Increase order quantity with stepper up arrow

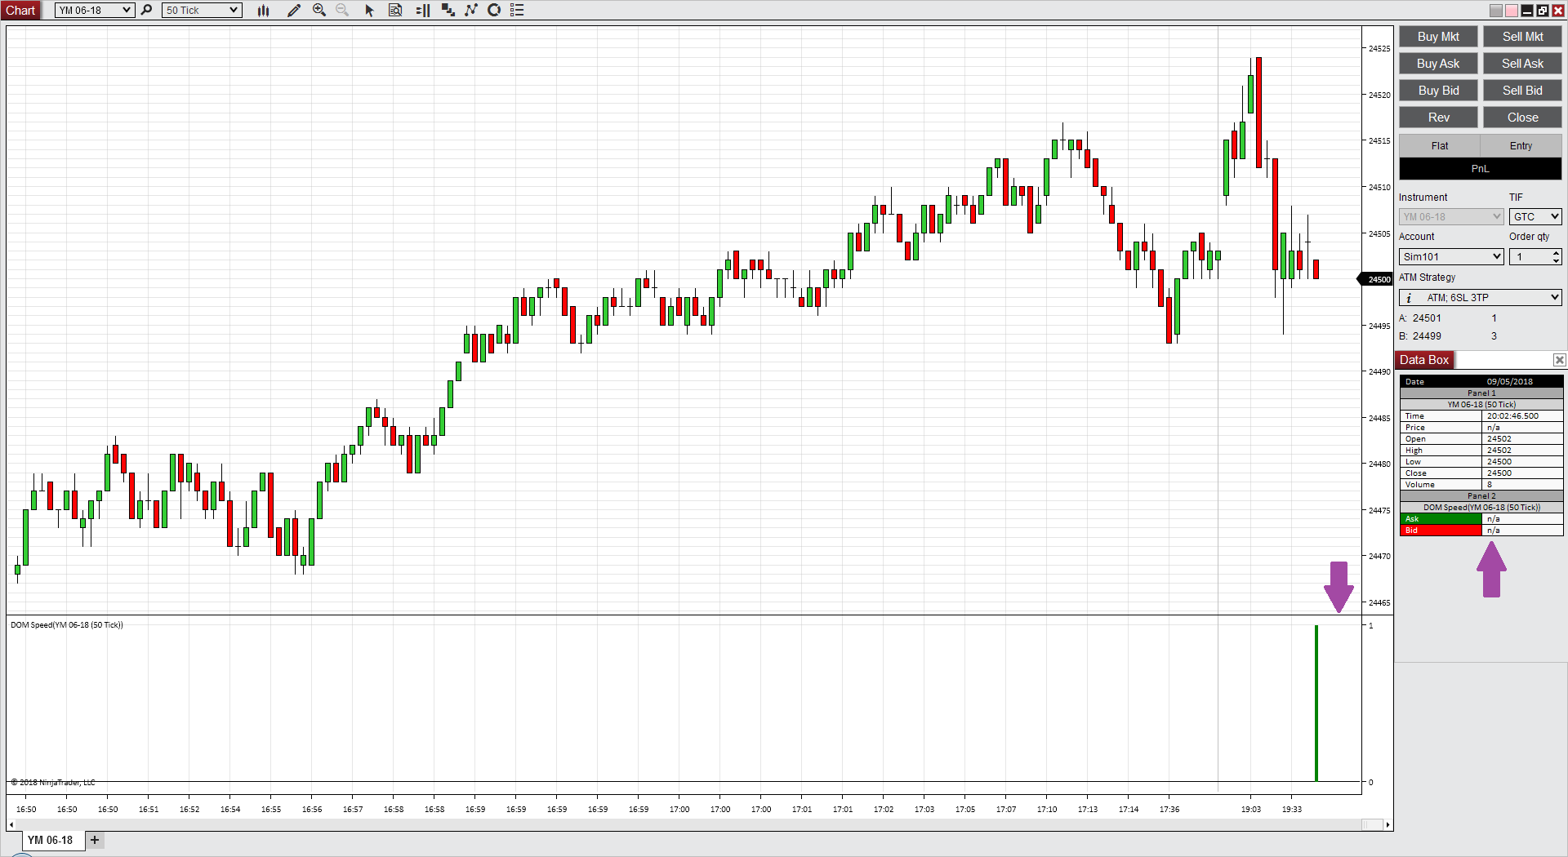pos(1556,252)
